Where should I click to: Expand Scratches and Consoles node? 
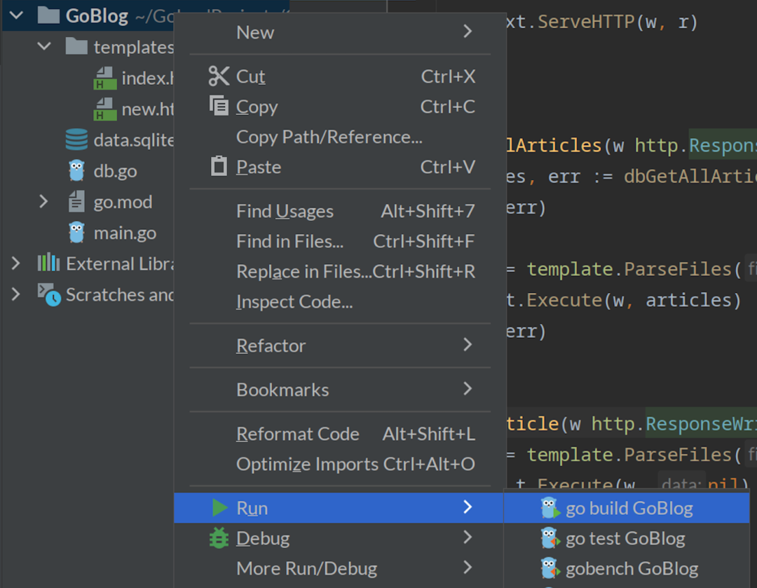(16, 294)
